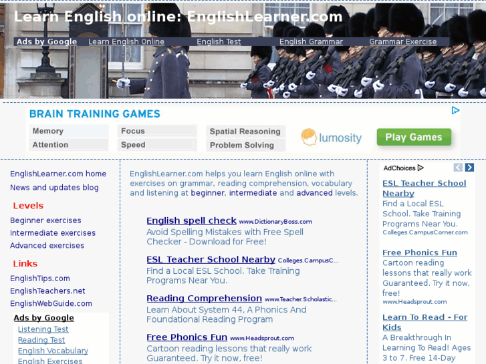The height and width of the screenshot is (364, 486).
Task: Open English Vocabulary ad link
Action: point(53,351)
